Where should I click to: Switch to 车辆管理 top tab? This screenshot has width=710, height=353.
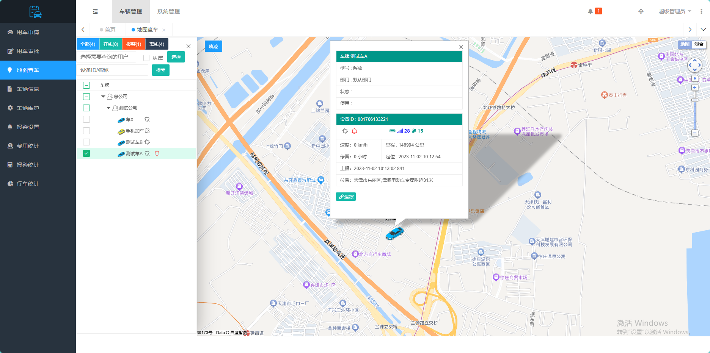[131, 11]
